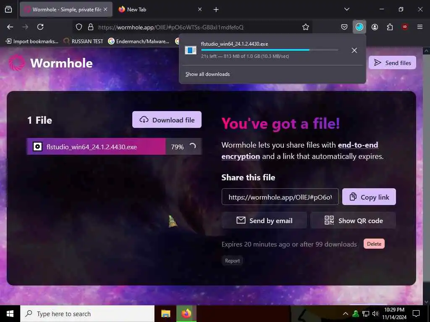The height and width of the screenshot is (322, 430).
Task: Click the taskbar search box
Action: tap(87, 314)
